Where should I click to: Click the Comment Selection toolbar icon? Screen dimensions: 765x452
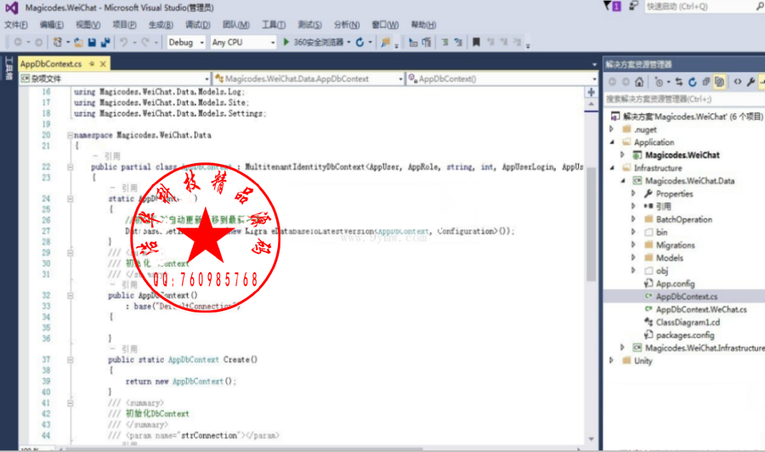coord(445,42)
